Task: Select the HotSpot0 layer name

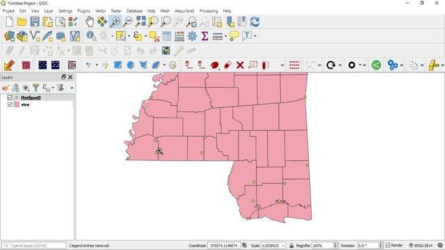Action: pos(31,97)
